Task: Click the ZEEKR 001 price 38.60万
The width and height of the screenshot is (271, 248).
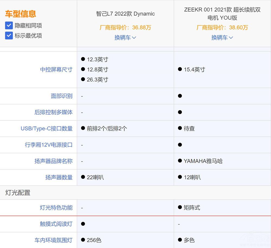Action: click(x=222, y=27)
